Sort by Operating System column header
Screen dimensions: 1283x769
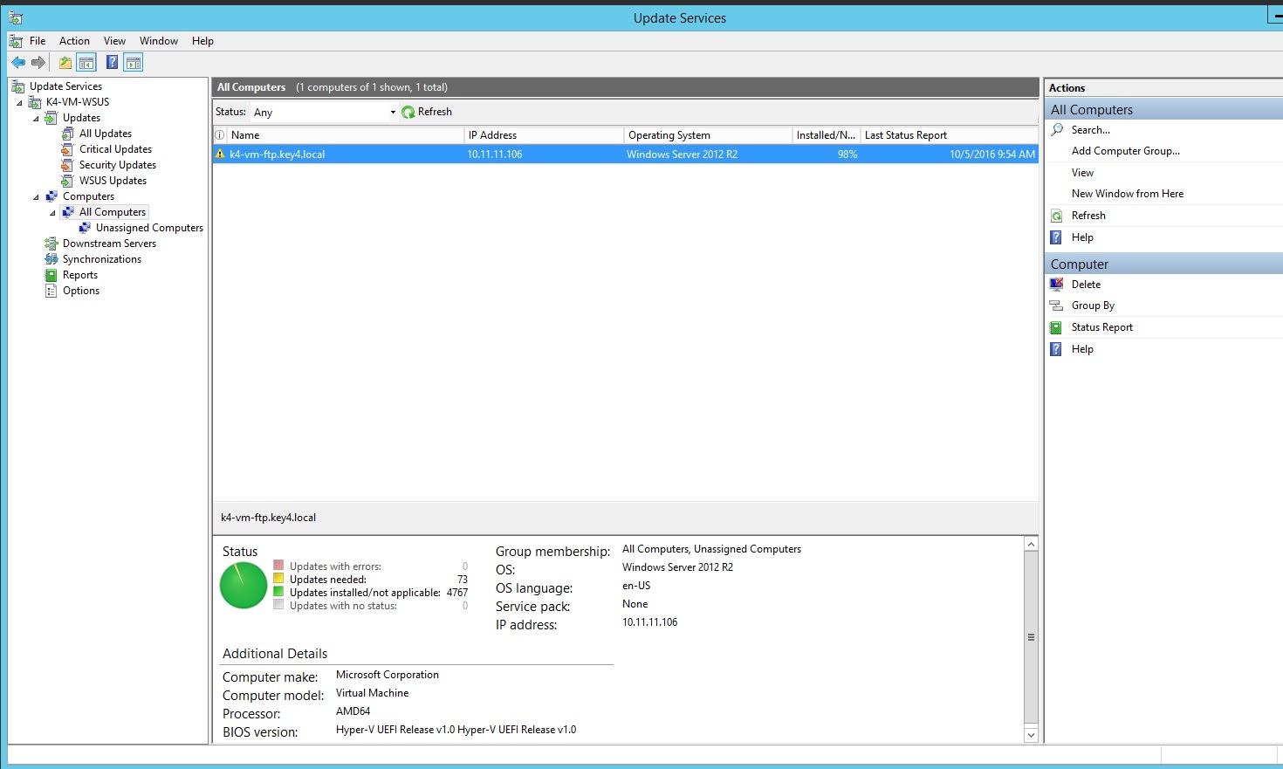708,135
